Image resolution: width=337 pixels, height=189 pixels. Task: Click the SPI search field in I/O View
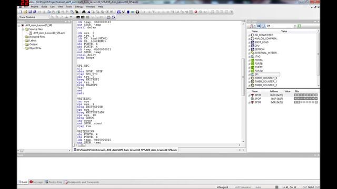click(280, 26)
